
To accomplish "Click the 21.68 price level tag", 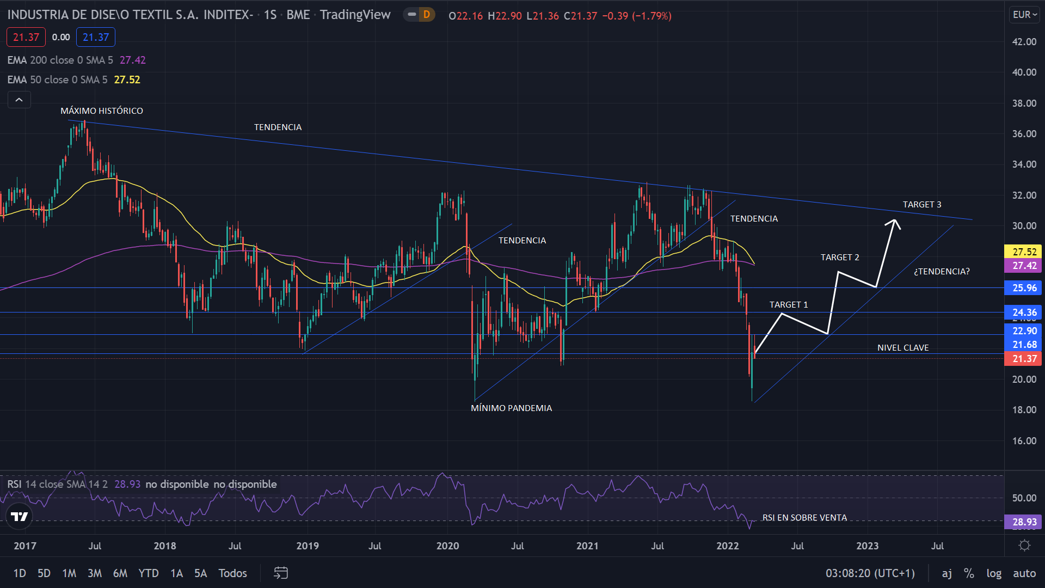I will coord(1023,344).
